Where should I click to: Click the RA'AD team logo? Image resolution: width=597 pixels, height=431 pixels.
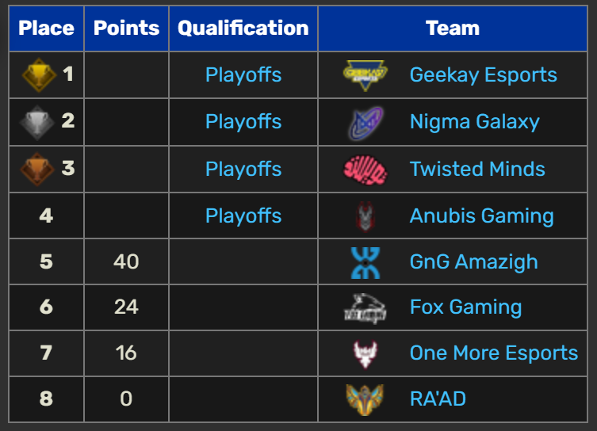365,399
